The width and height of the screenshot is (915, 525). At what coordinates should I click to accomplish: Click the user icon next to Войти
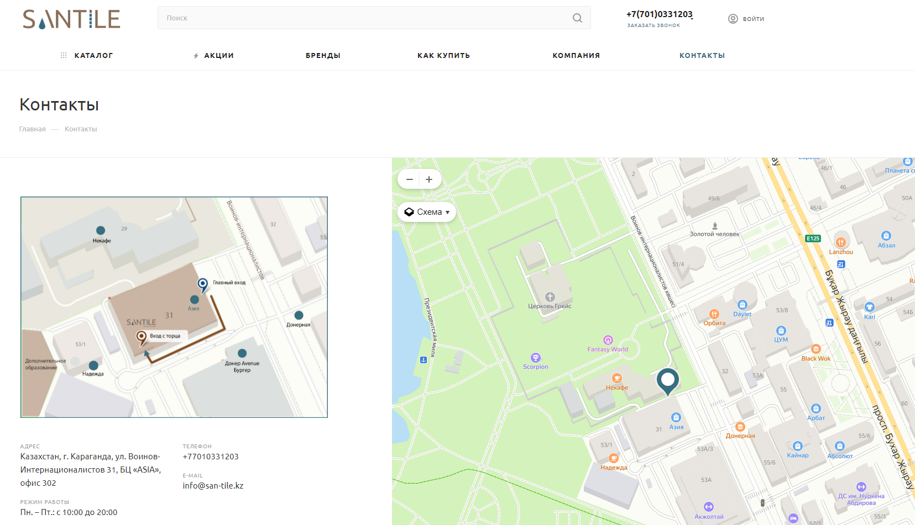pos(733,19)
